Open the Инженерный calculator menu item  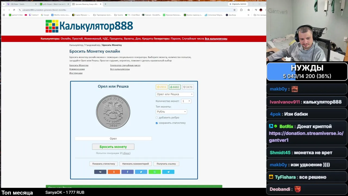point(93,39)
